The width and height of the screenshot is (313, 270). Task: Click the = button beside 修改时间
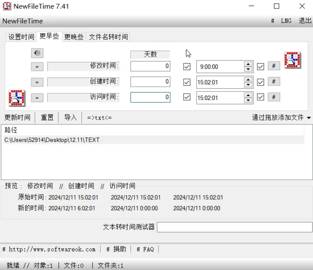(x=37, y=67)
